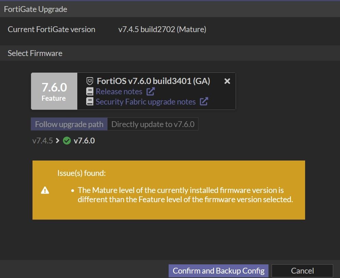
Task: Click the shield icon beside FortiOS v7.6.0
Action: click(90, 81)
